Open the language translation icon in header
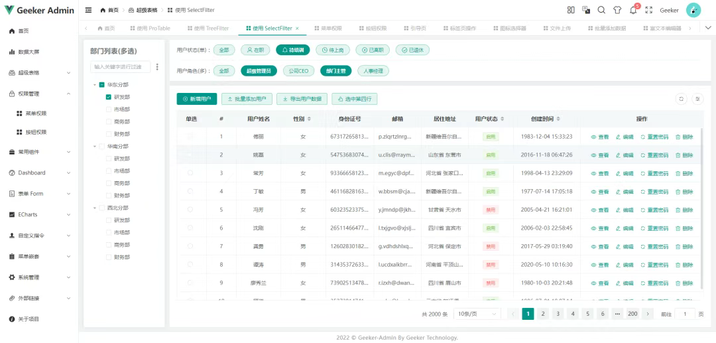This screenshot has width=716, height=343. pyautogui.click(x=586, y=11)
